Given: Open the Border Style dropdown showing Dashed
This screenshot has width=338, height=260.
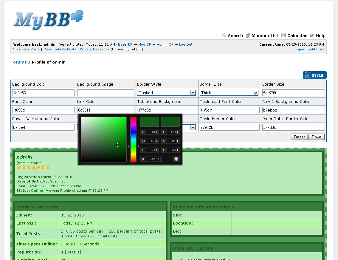Looking at the screenshot, I should click(166, 93).
